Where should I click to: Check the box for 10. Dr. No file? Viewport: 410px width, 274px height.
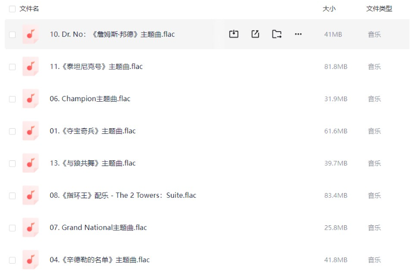(12, 35)
